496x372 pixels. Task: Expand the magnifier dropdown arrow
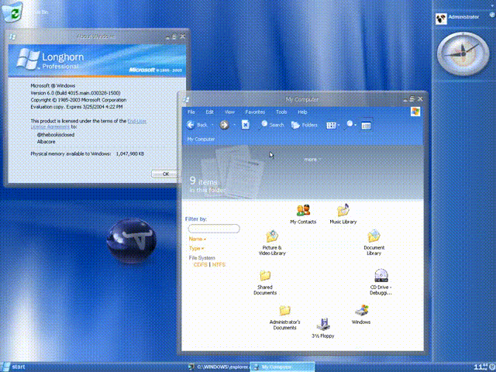point(355,126)
